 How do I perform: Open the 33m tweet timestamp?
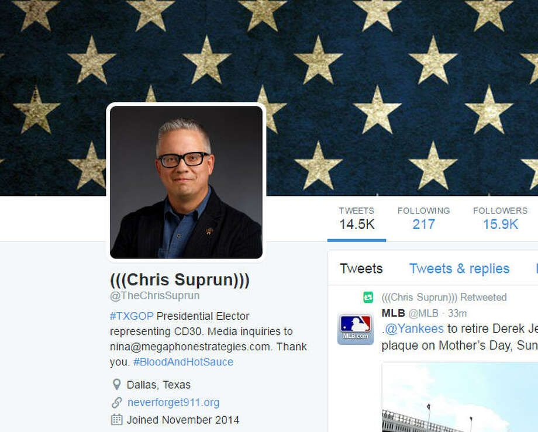click(457, 313)
